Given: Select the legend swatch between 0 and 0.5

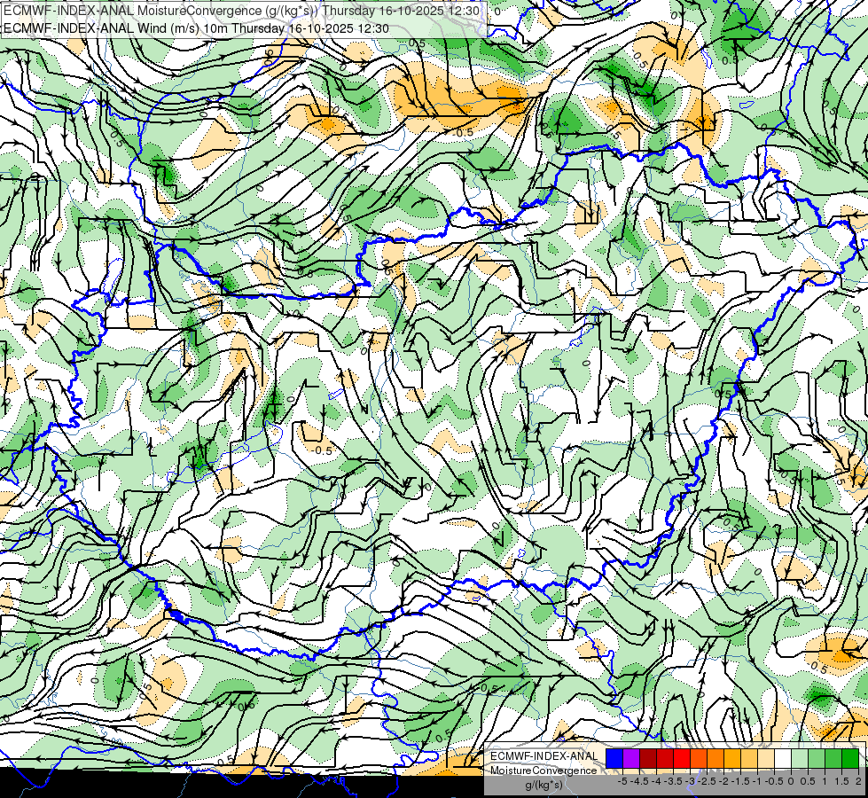Looking at the screenshot, I should (800, 758).
